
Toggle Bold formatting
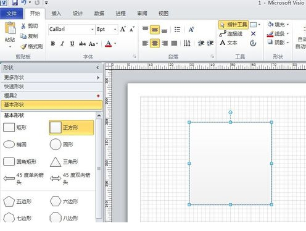point(53,44)
